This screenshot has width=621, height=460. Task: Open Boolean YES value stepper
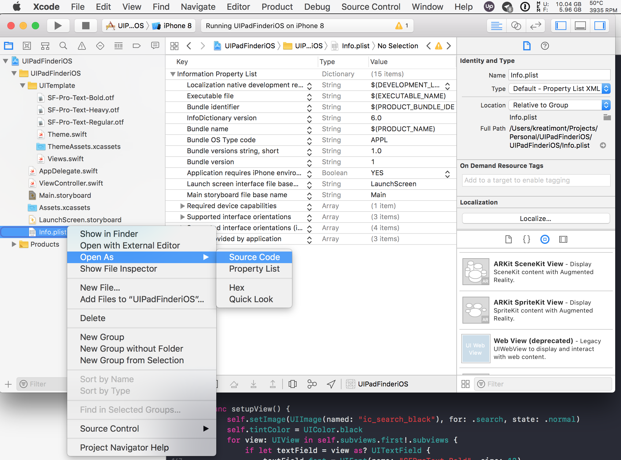click(x=447, y=174)
